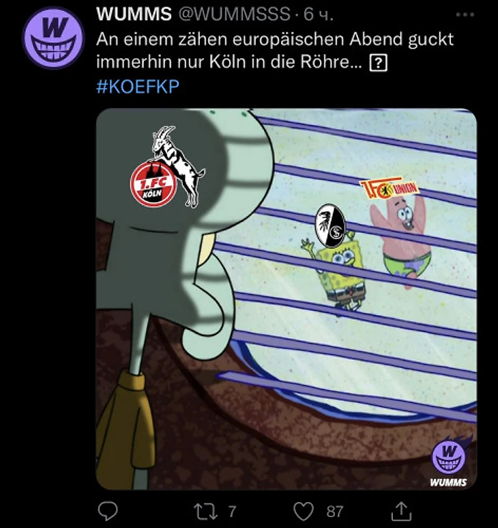Click the SC Freiburg crest above SpongeBob
Screen dimensions: 498x528
click(331, 225)
